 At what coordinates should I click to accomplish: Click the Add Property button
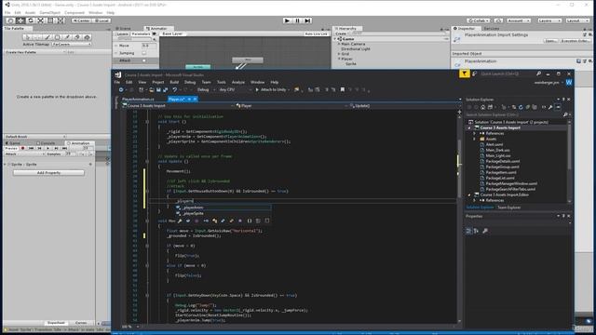(x=48, y=173)
